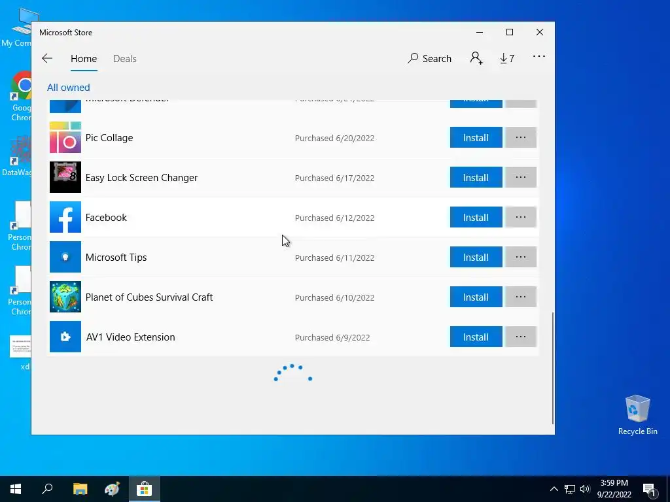The width and height of the screenshot is (670, 502).
Task: Click the Purchased 6/12/2022 date text
Action: click(334, 218)
